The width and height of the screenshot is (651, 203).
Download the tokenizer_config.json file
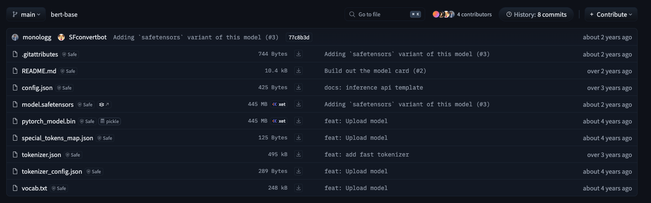tap(298, 171)
